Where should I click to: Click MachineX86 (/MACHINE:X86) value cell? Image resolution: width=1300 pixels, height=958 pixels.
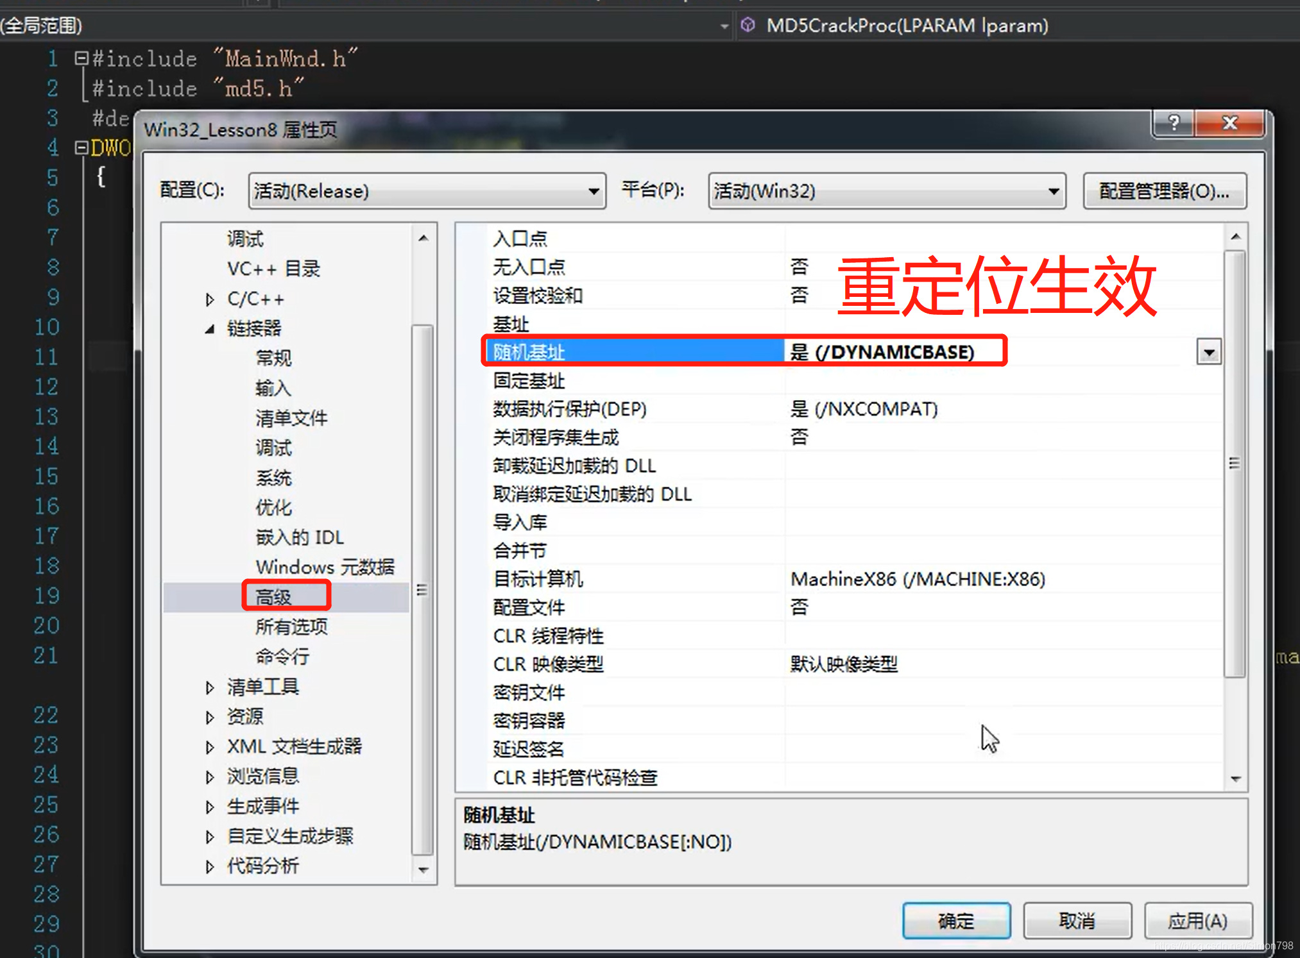[x=1004, y=579]
